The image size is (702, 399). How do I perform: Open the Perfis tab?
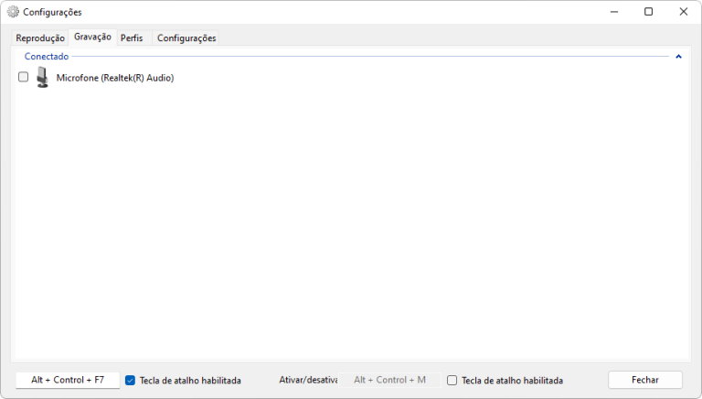pos(132,38)
